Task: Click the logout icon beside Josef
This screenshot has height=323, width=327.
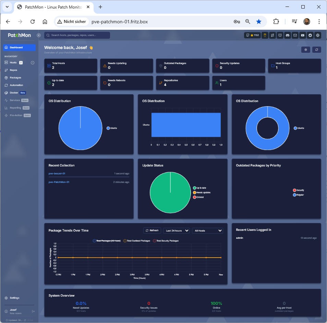Action: (x=33, y=311)
